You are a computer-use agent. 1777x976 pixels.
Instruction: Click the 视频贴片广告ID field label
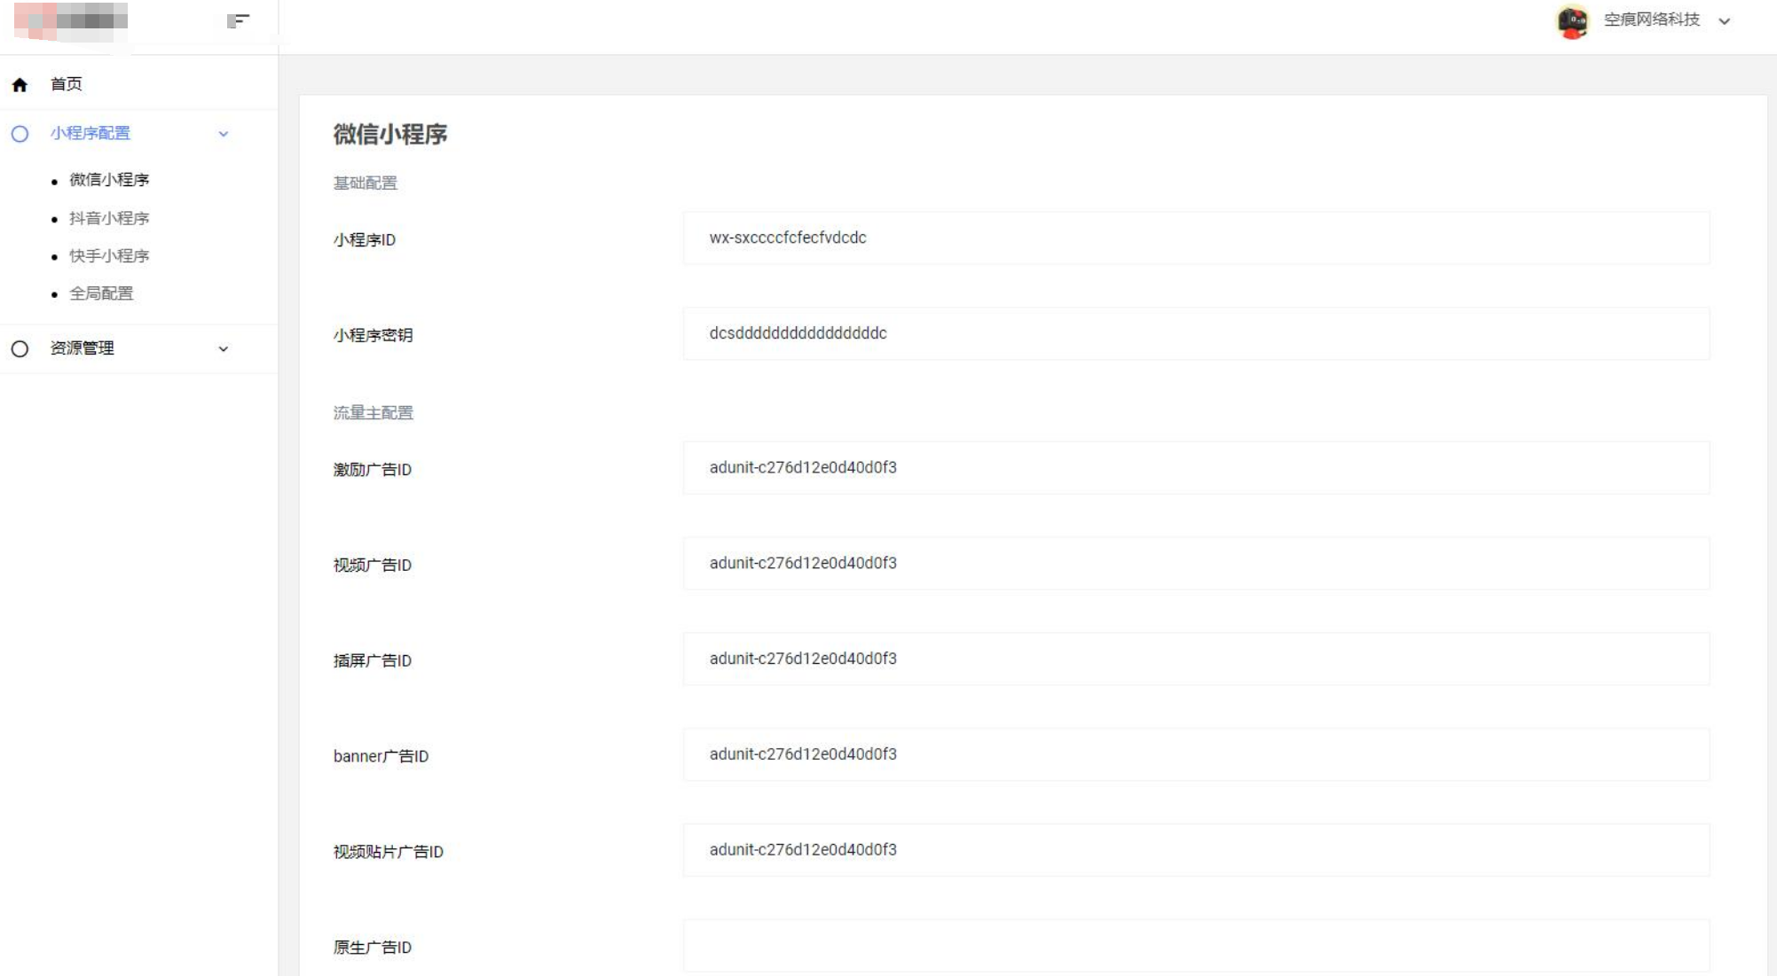(x=389, y=853)
